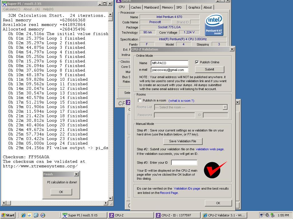The height and width of the screenshot is (219, 293).
Task: Switch to Super PI taskbar button
Action: coord(84,215)
